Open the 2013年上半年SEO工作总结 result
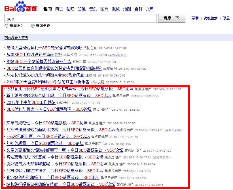Viewport: 233px width, 190px height. coord(32,103)
